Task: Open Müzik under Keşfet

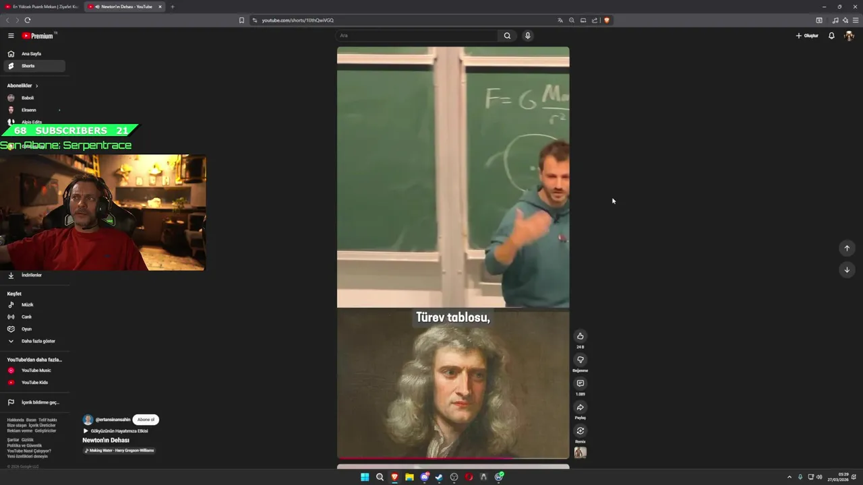Action: click(x=34, y=304)
